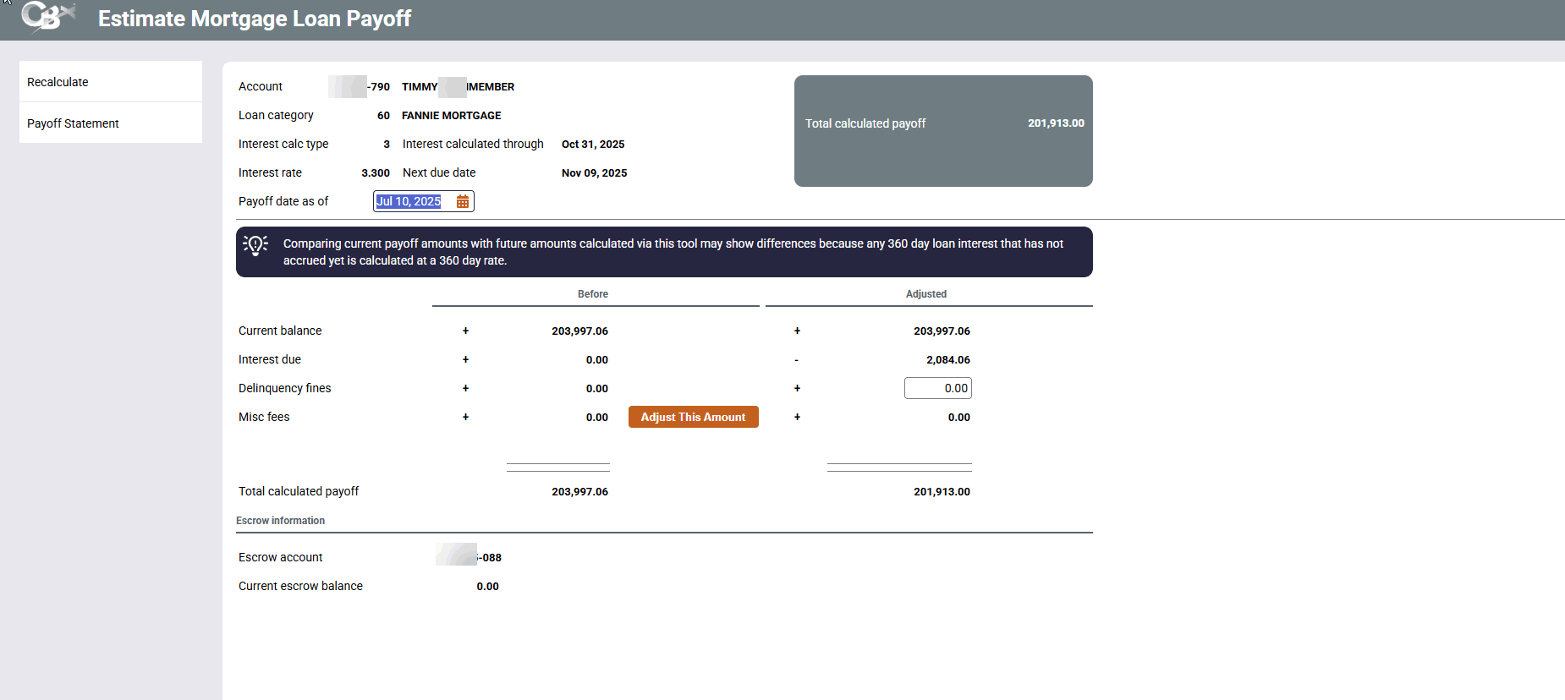This screenshot has width=1565, height=700.
Task: Click the interest rate value 3.300
Action: [376, 173]
